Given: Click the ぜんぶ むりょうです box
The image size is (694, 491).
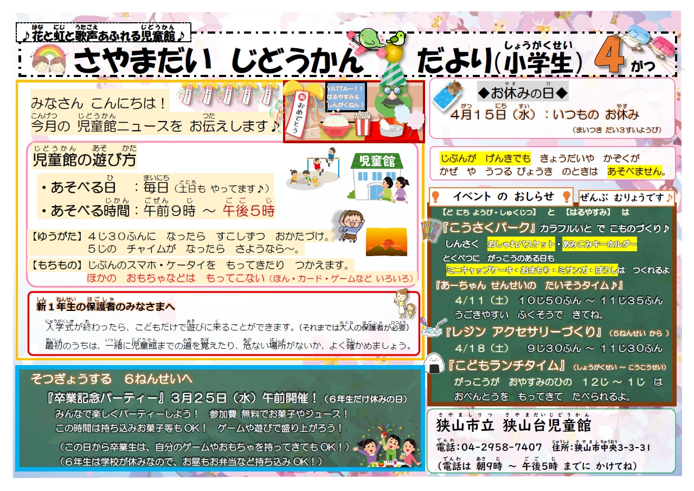Looking at the screenshot, I should coord(626,197).
